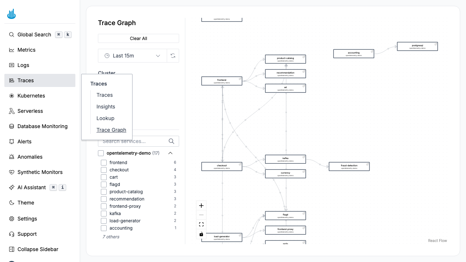
Task: Zoom out of the trace graph
Action: [201, 215]
